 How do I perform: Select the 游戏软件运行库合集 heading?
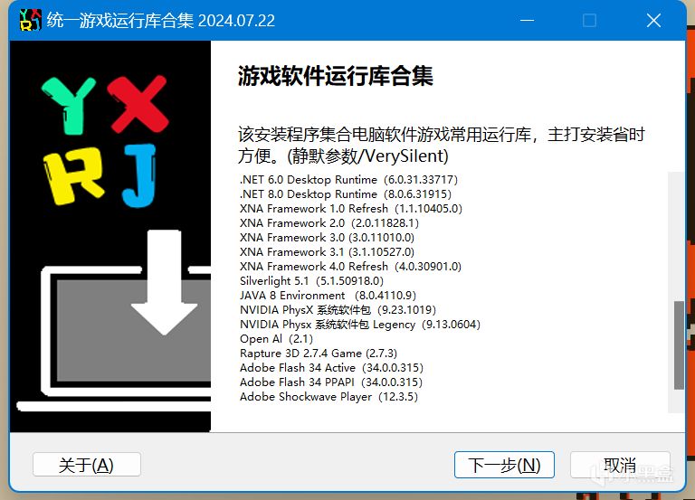[336, 76]
